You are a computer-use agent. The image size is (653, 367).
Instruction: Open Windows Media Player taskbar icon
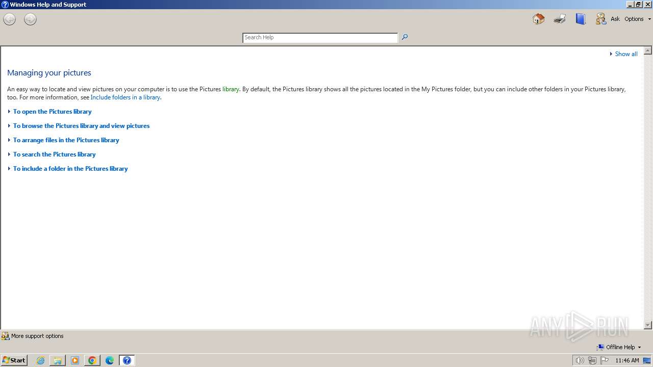[75, 360]
